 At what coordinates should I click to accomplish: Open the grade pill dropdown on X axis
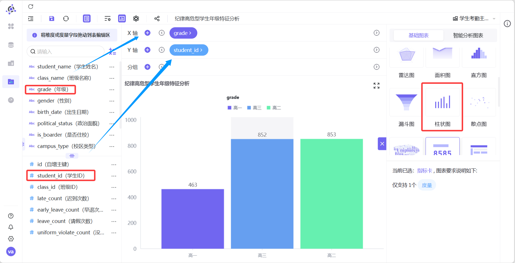pos(183,33)
